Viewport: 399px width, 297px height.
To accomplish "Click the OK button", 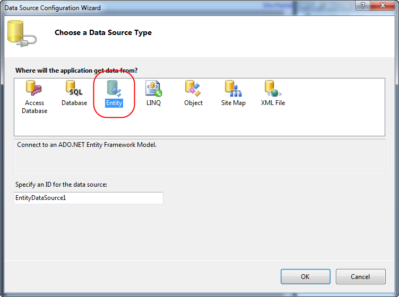I will [306, 276].
